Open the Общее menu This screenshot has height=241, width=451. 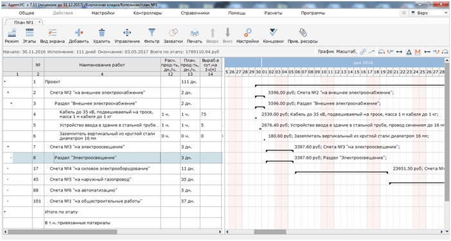(x=26, y=13)
